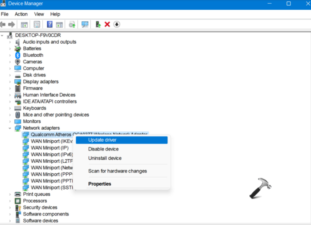
Task: Expand the Computer category
Action: [10, 68]
